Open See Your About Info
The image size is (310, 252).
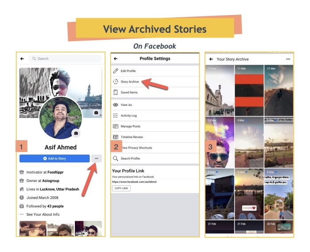[x=43, y=214]
